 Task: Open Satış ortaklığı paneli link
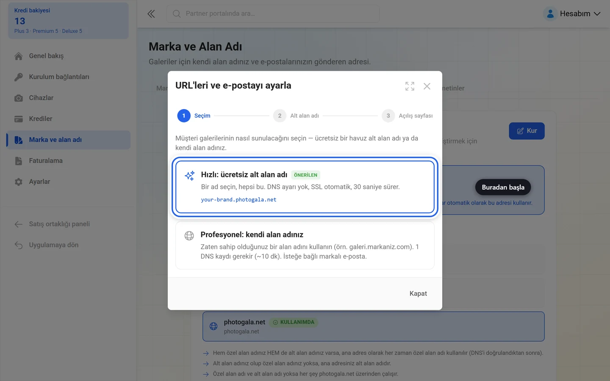tap(69, 224)
